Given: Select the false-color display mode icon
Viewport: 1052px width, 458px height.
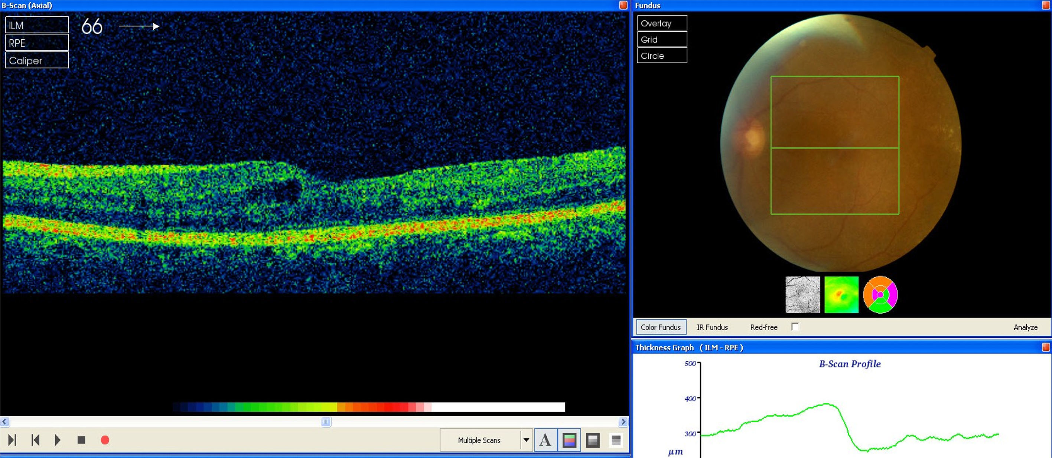Looking at the screenshot, I should pos(569,440).
